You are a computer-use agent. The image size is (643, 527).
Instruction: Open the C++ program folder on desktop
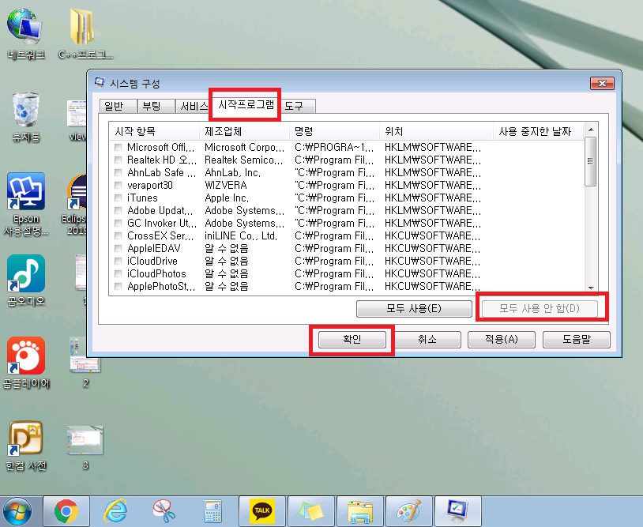85,34
